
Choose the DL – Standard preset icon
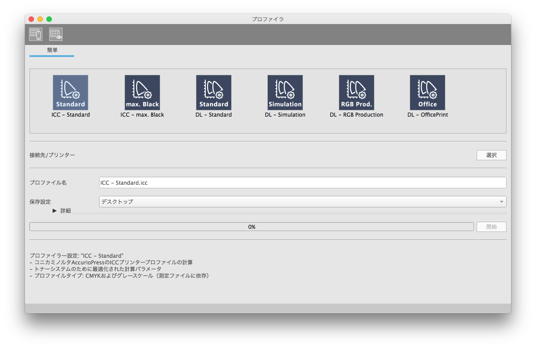pos(213,93)
